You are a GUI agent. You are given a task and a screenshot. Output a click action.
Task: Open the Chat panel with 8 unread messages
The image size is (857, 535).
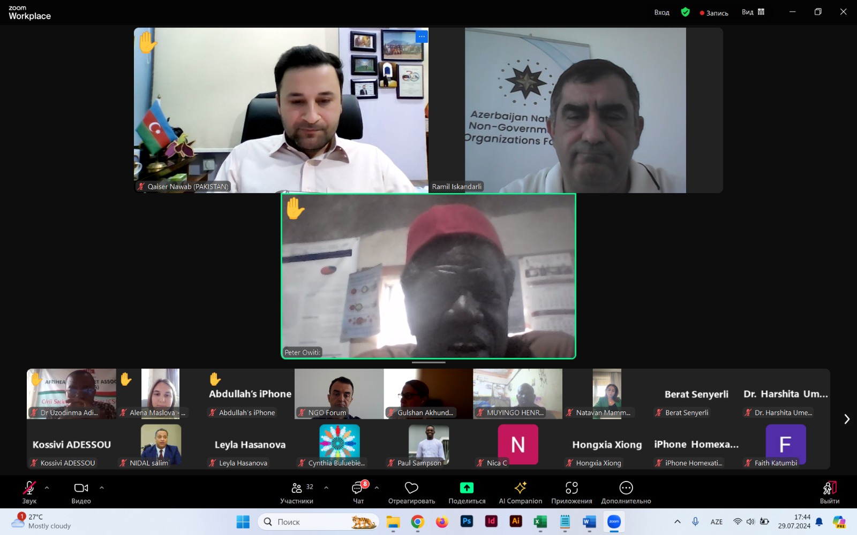(x=358, y=488)
